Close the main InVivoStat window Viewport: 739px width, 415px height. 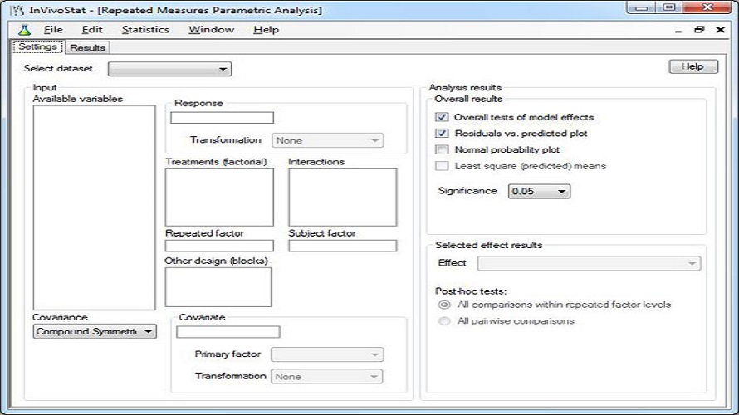[707, 7]
